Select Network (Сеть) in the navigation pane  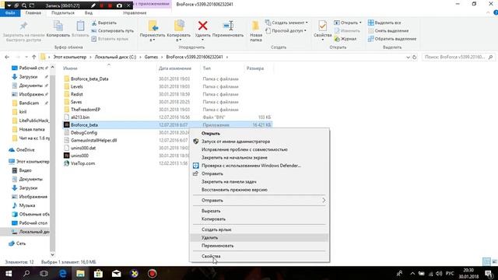point(17,243)
